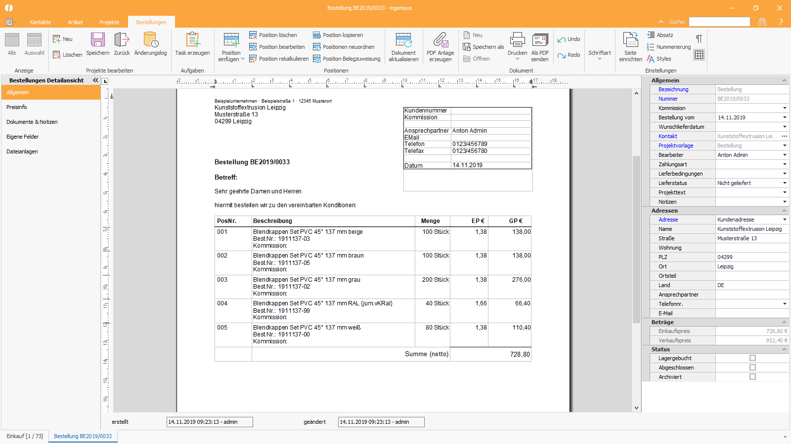
Task: Click Dokument aktualisieren icon
Action: 403,40
